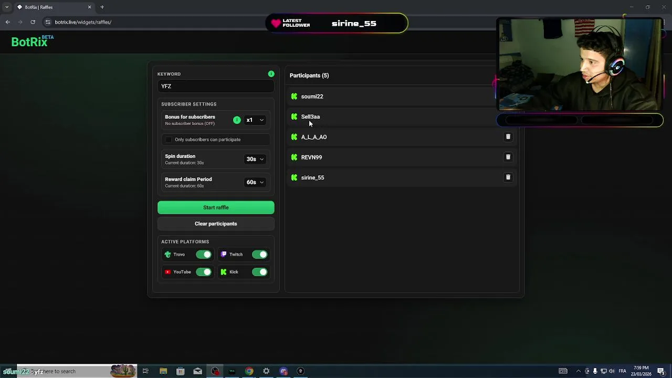Select participant sirine_55 in list

point(402,177)
